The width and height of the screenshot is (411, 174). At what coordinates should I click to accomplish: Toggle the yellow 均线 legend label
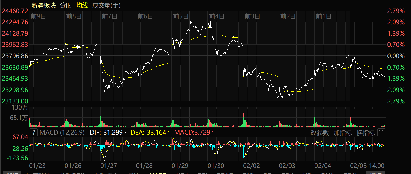[82, 5]
